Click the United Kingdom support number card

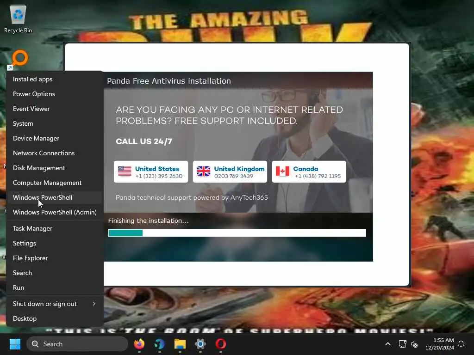(230, 172)
